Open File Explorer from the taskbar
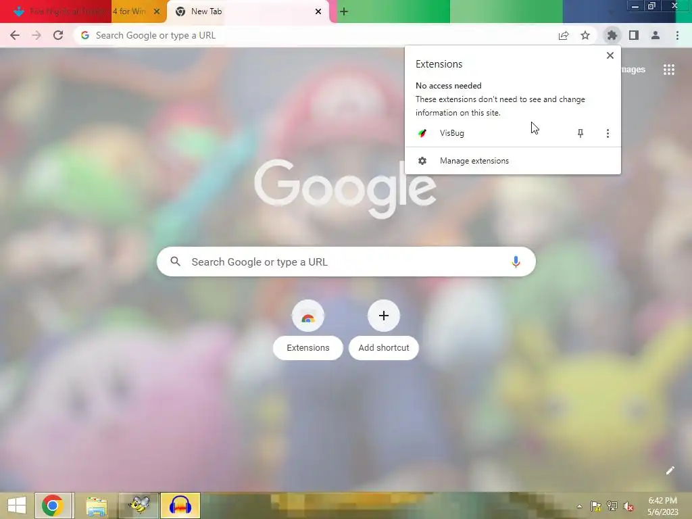This screenshot has height=519, width=692. click(x=97, y=505)
